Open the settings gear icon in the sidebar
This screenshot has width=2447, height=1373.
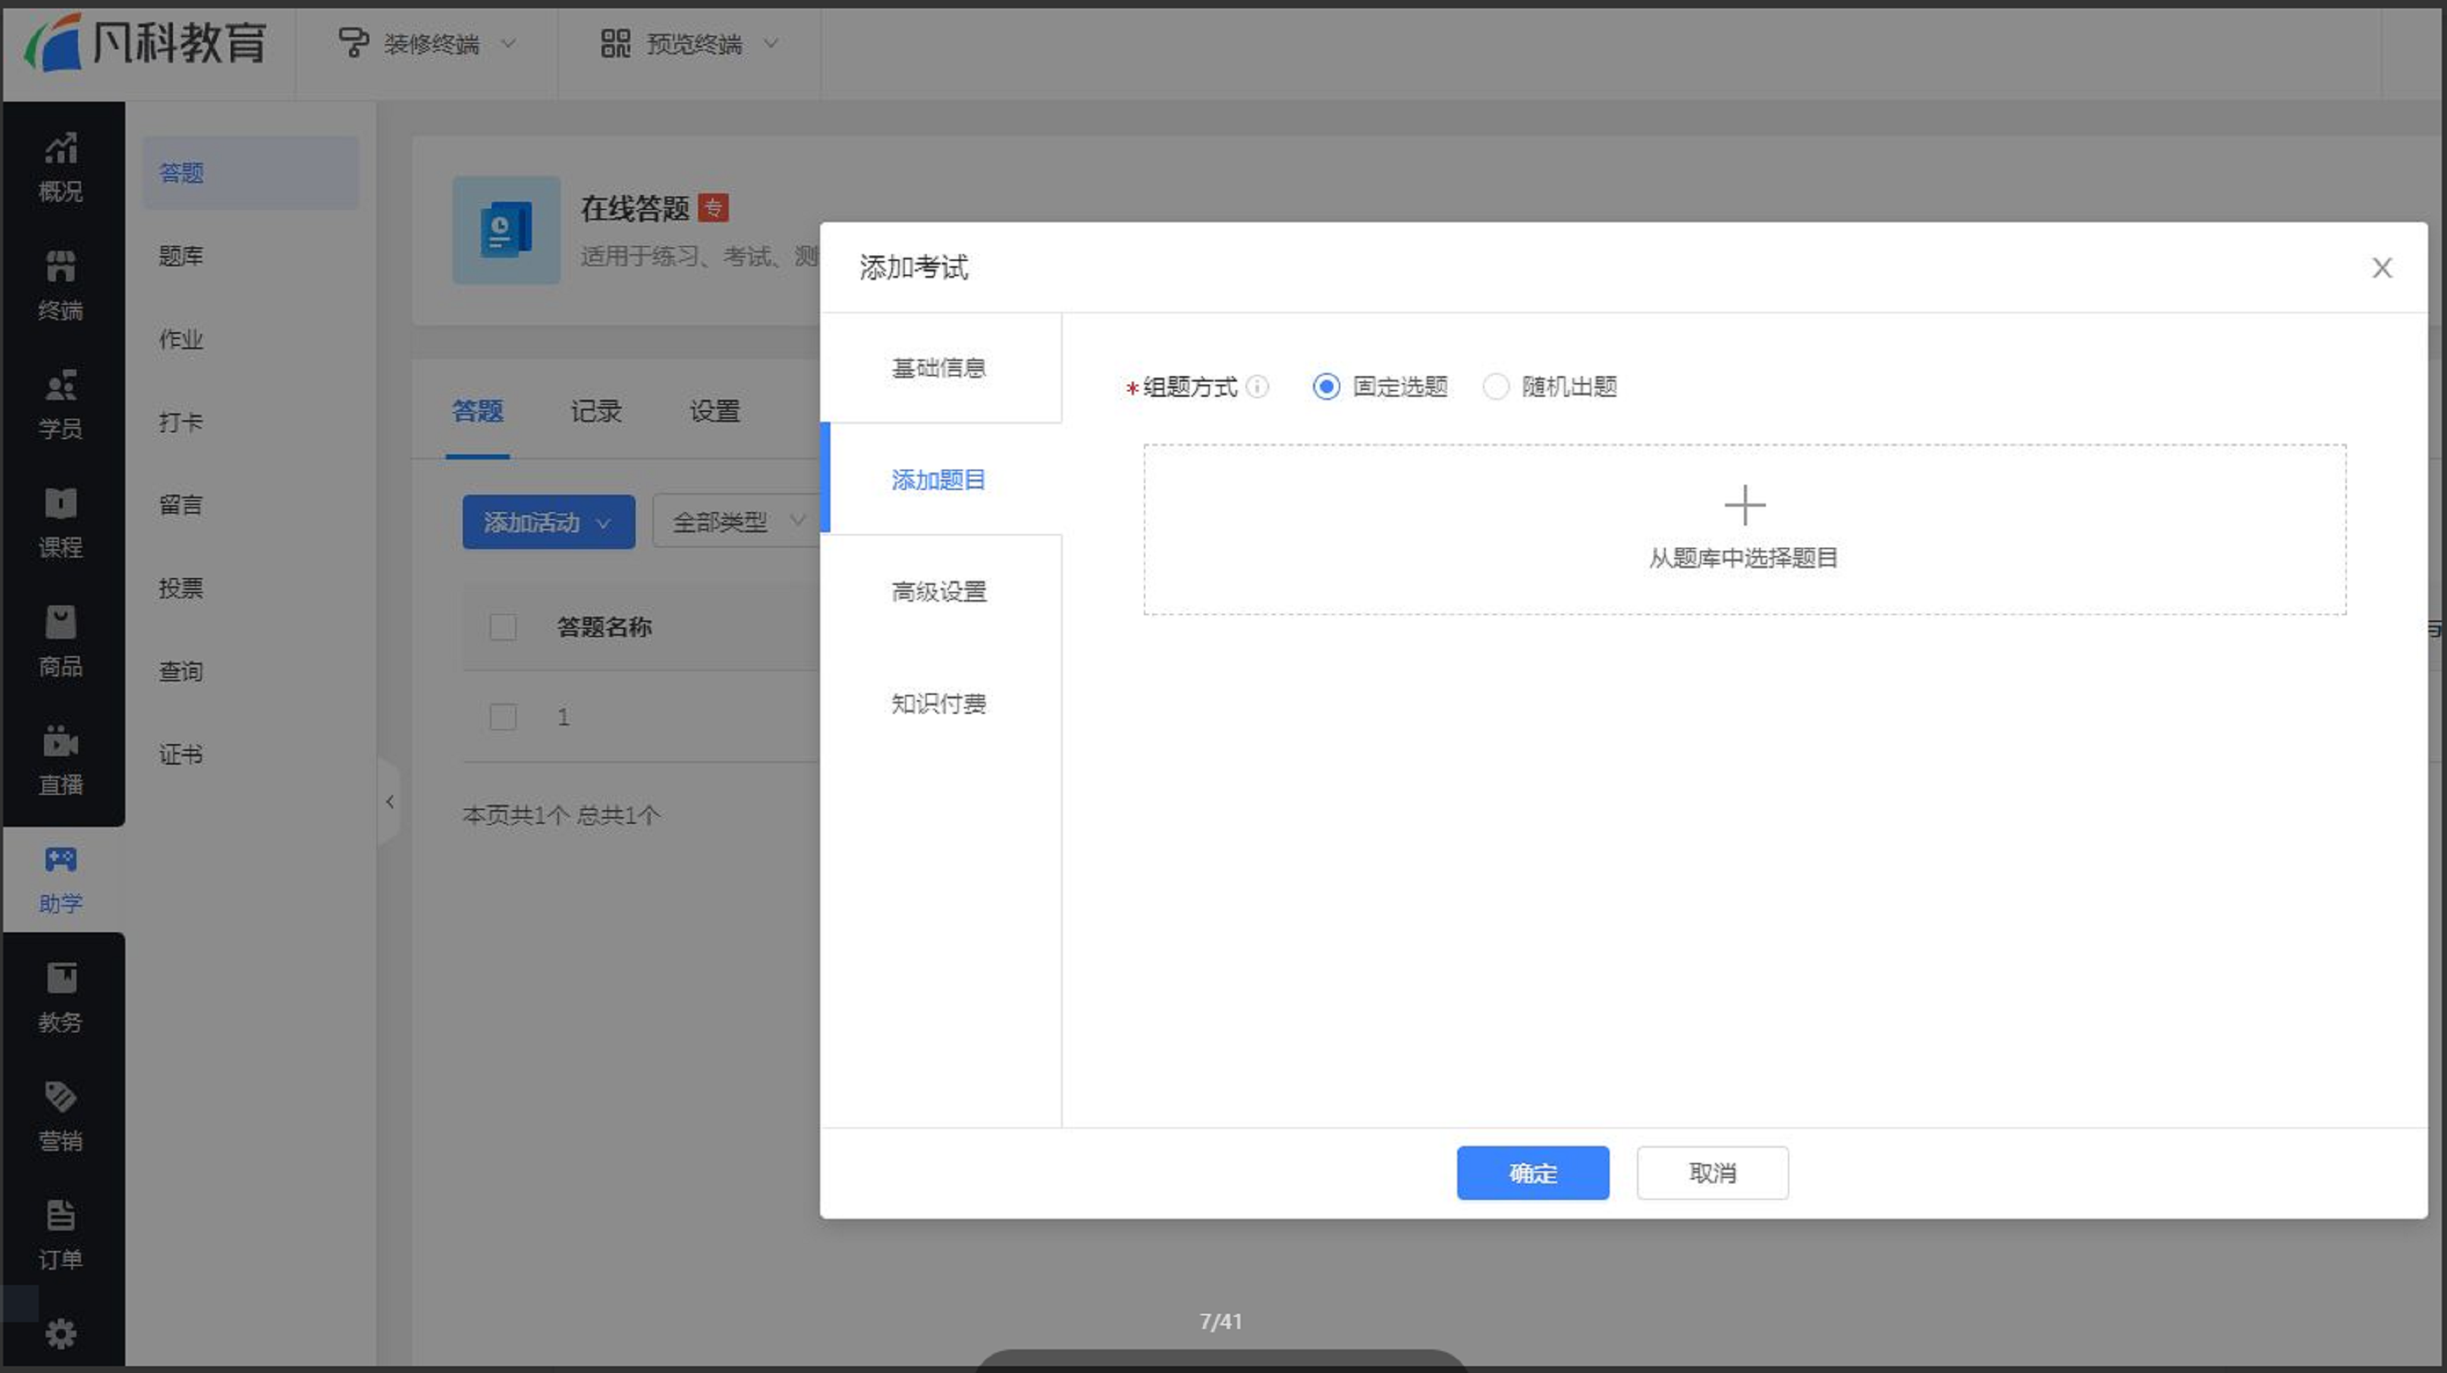(61, 1334)
